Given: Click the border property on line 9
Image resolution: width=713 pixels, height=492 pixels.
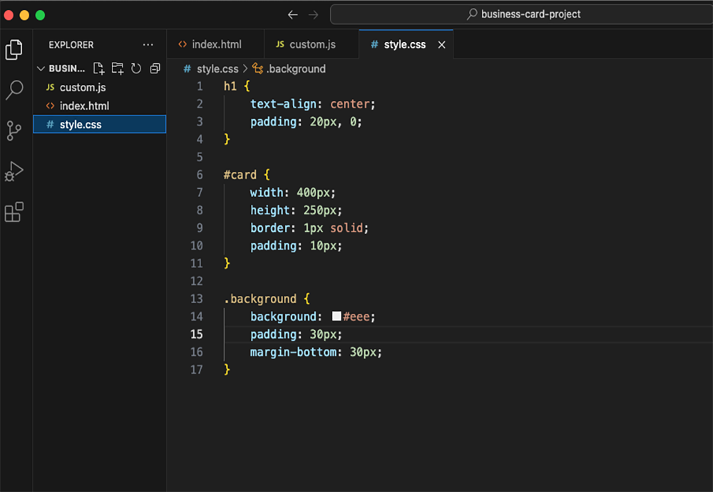Looking at the screenshot, I should click(270, 227).
